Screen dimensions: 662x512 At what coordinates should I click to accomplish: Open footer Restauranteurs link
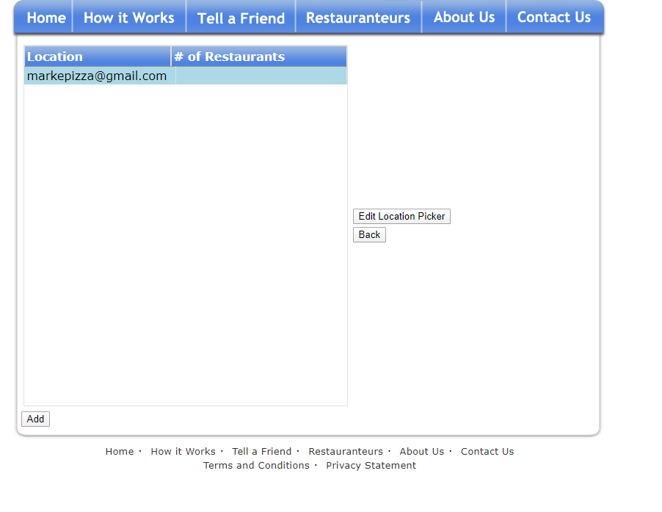pos(346,452)
